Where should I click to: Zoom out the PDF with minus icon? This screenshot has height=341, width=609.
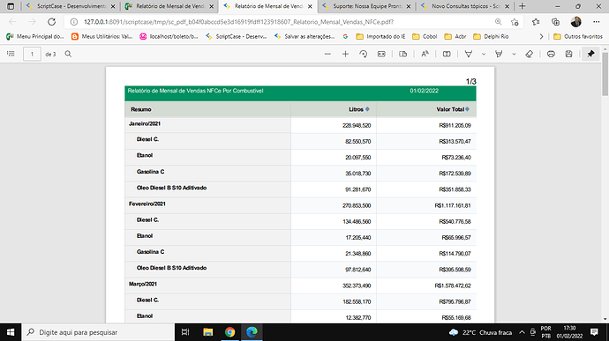pyautogui.click(x=327, y=54)
